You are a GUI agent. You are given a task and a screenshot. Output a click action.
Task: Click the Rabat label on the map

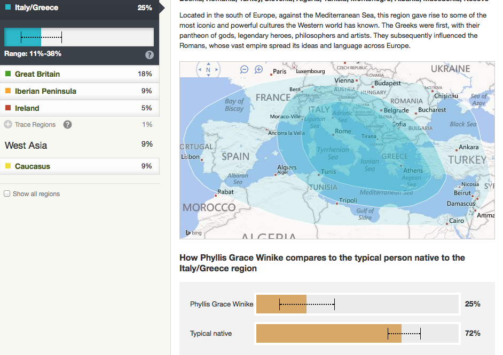(x=225, y=192)
